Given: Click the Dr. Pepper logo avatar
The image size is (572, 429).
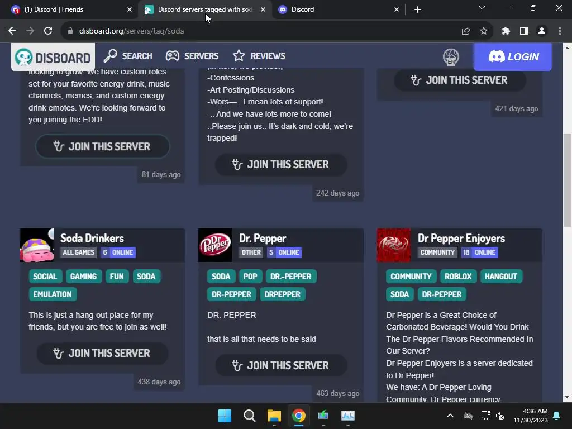Looking at the screenshot, I should point(215,245).
